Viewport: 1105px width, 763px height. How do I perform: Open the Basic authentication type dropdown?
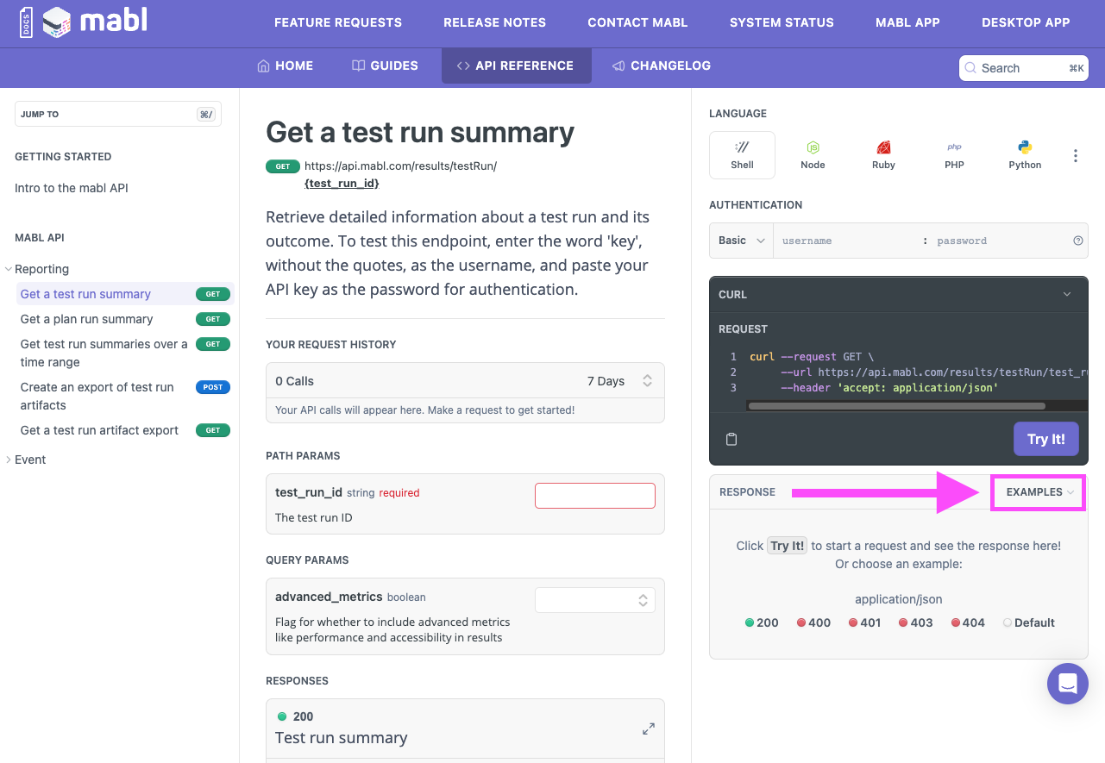[742, 241]
